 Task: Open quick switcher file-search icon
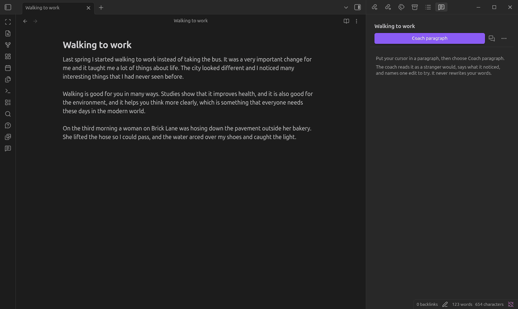click(8, 33)
